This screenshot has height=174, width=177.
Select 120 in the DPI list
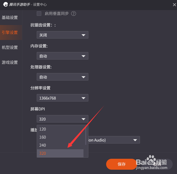(x=61, y=129)
